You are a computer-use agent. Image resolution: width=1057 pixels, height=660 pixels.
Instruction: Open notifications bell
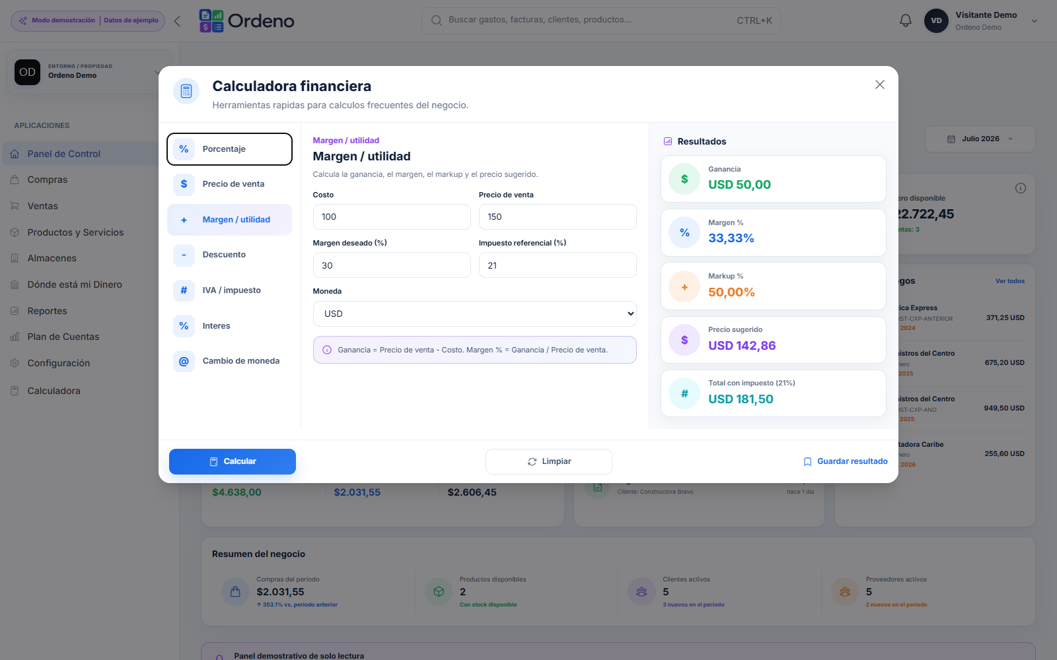[x=906, y=20]
